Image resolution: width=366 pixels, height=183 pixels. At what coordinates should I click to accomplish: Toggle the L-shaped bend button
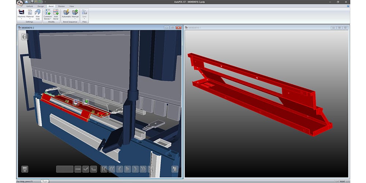coord(94,169)
